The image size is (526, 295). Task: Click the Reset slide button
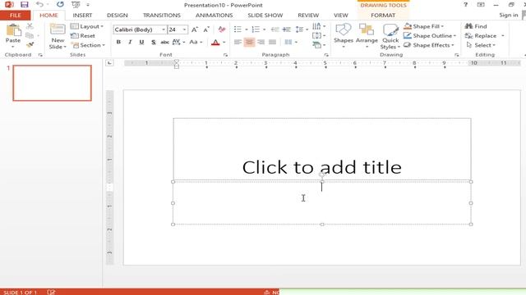pyautogui.click(x=83, y=36)
